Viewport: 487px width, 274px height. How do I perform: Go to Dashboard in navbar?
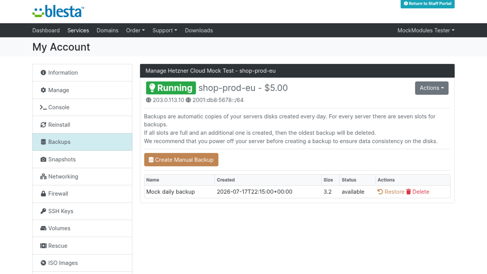tap(46, 30)
